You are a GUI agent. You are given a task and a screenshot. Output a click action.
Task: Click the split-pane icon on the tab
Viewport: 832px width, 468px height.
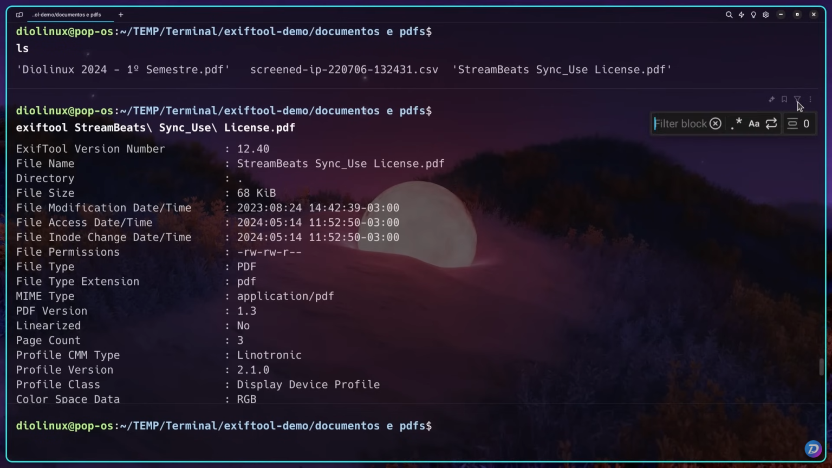click(19, 15)
